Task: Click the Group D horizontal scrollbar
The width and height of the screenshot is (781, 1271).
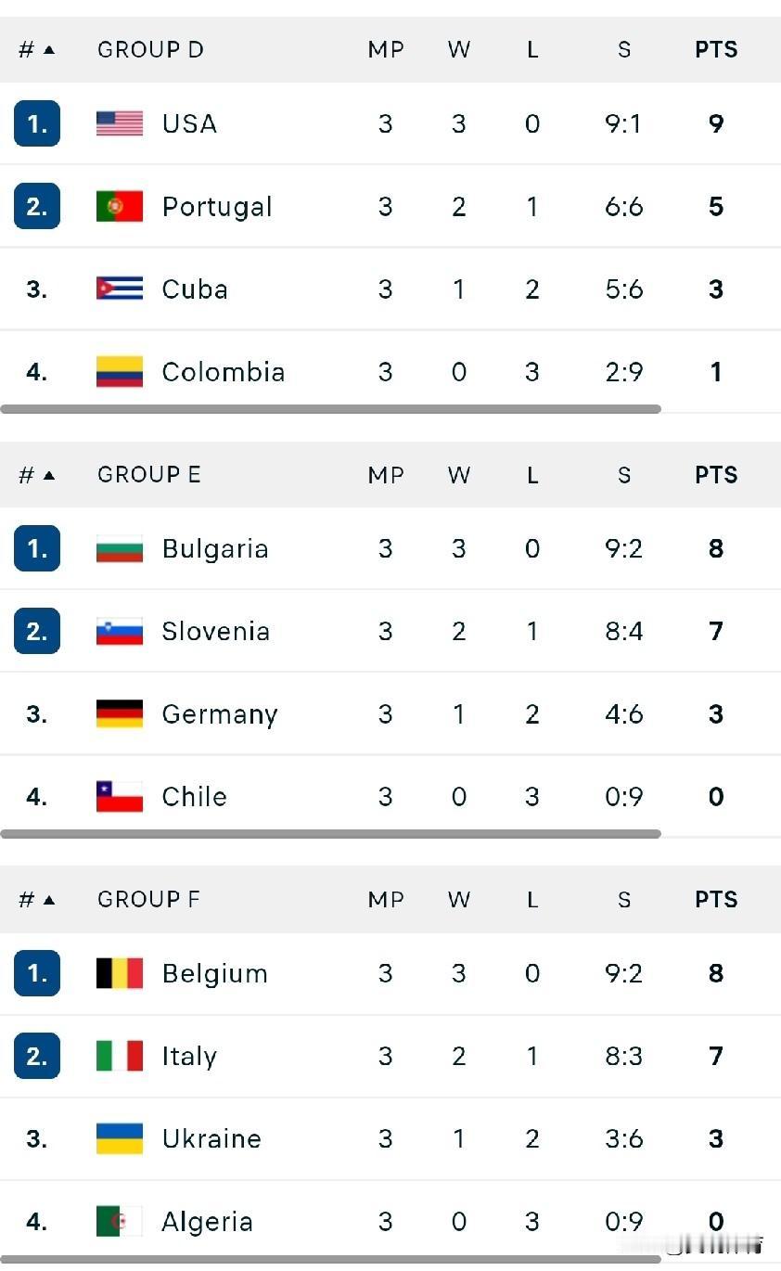Action: [x=330, y=409]
